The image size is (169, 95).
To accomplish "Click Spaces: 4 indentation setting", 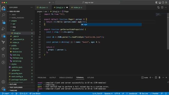I will [108, 93].
